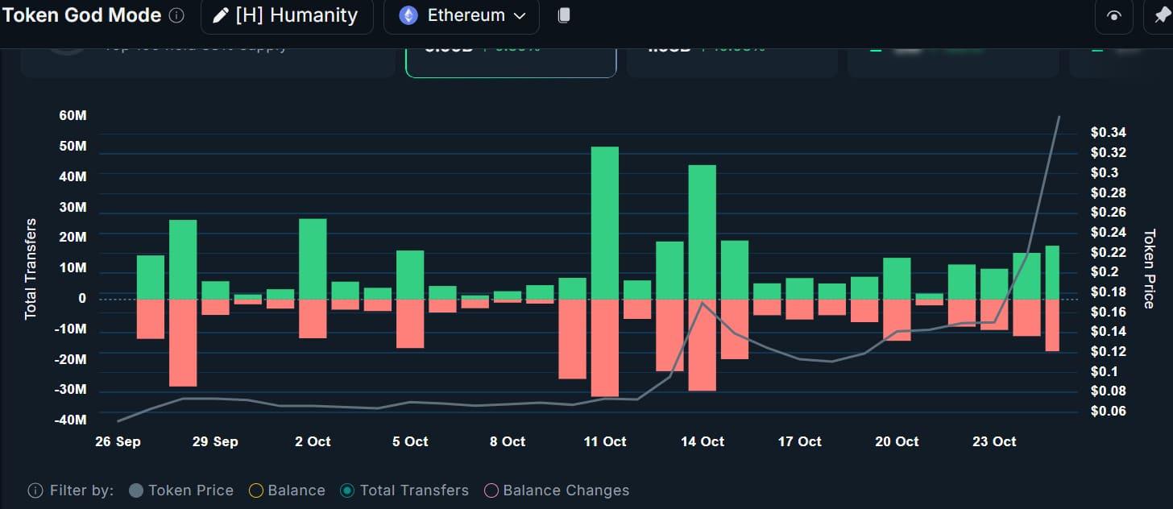Click the eye watch icon in top bar
Image resolution: width=1173 pixels, height=509 pixels.
[1115, 16]
